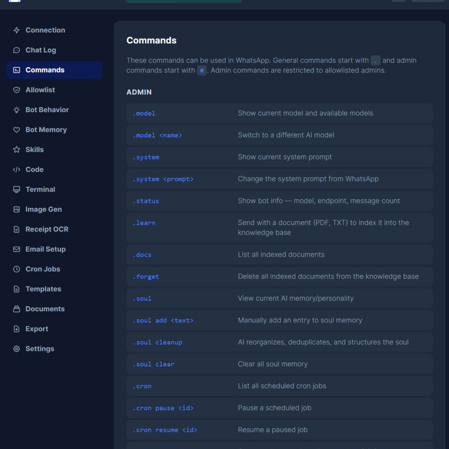
Task: Click the shield icon for Allowlist
Action: pos(17,90)
